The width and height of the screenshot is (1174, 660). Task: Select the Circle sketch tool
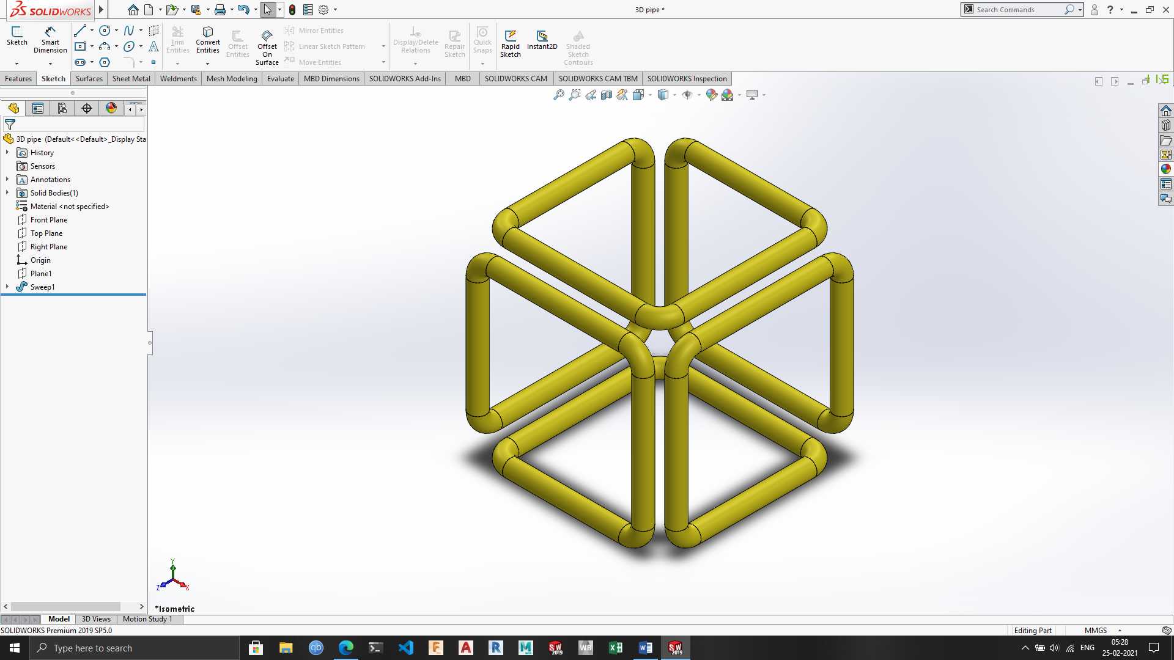(105, 31)
